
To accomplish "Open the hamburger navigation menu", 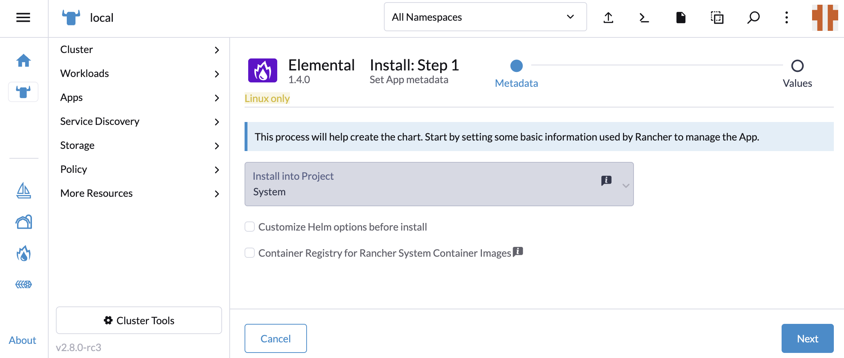I will coord(23,17).
